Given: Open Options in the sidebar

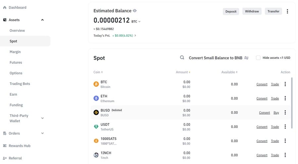Looking at the screenshot, I should pos(16,73).
